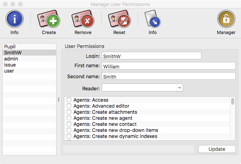This screenshot has height=164, width=241.
Task: Click the Reader combo box chevron arrow
Action: click(179, 88)
